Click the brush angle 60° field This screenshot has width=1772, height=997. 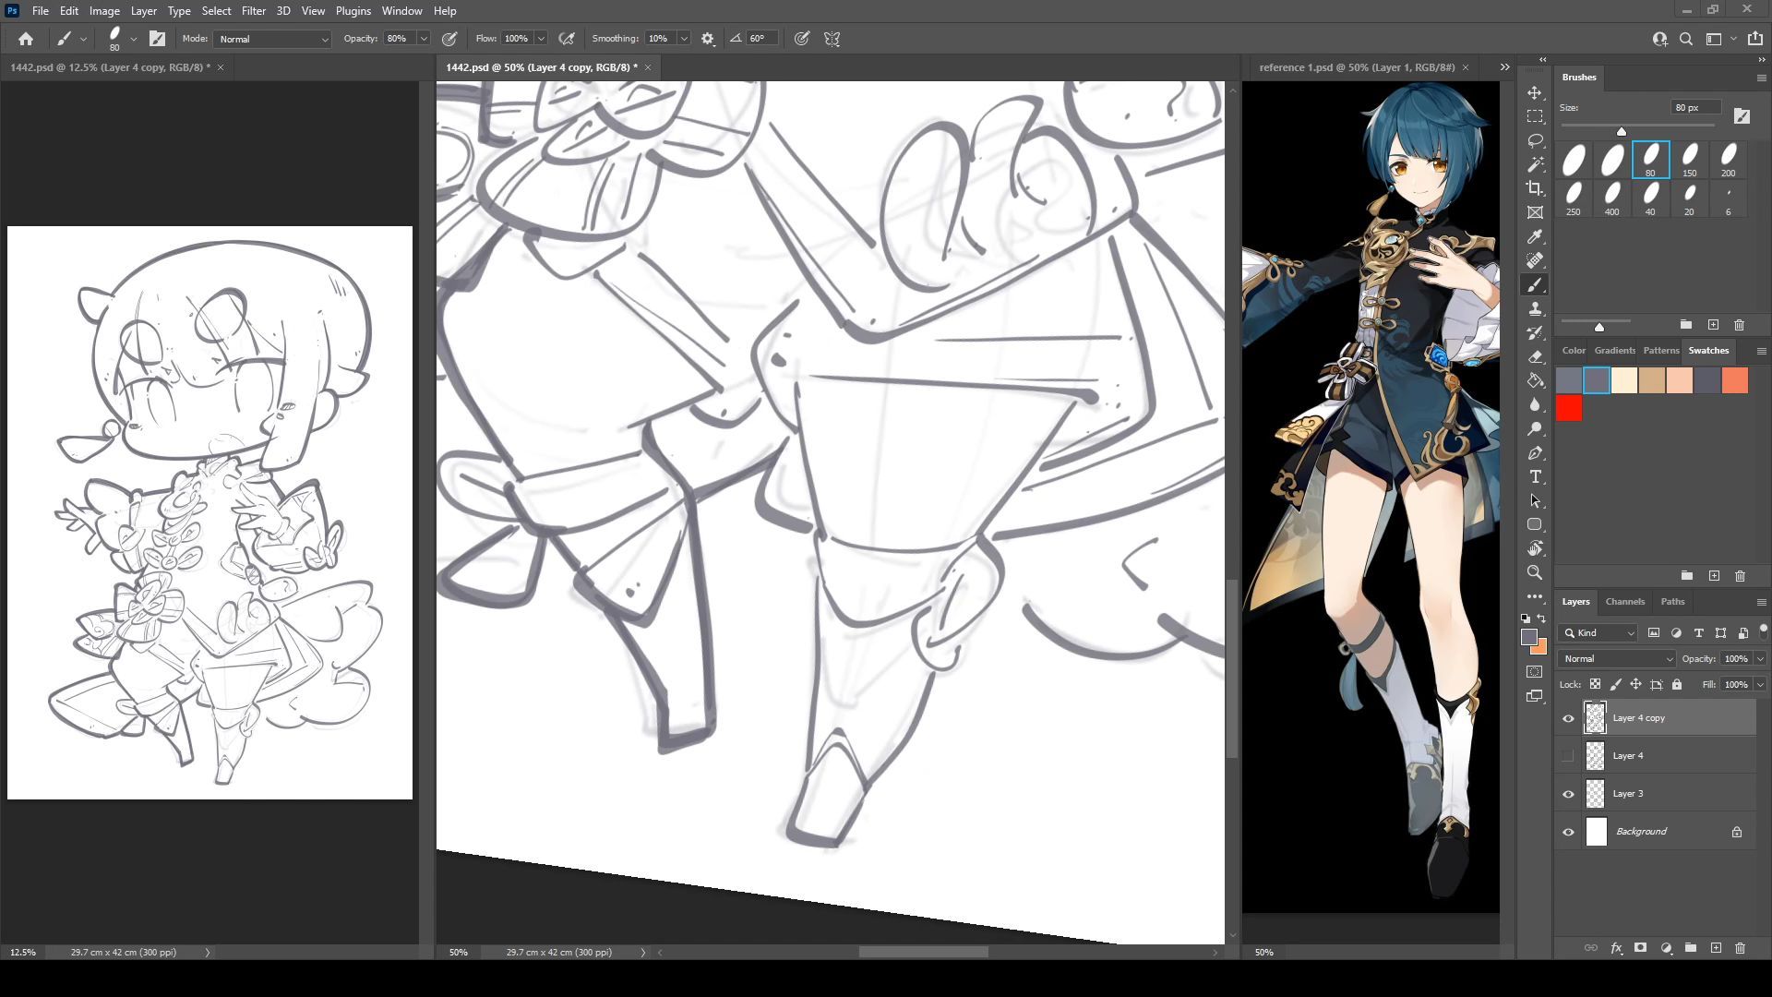(761, 39)
